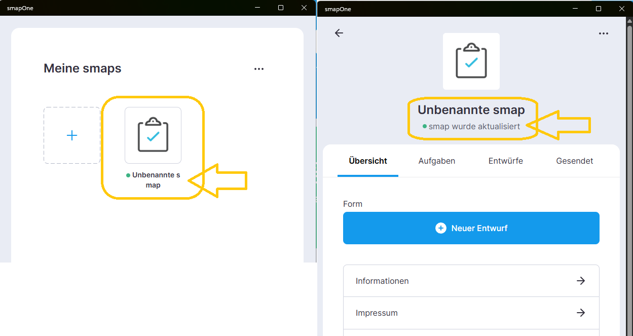Screen dimensions: 633x336
Task: Maximize the right smapOne window
Action: point(599,9)
